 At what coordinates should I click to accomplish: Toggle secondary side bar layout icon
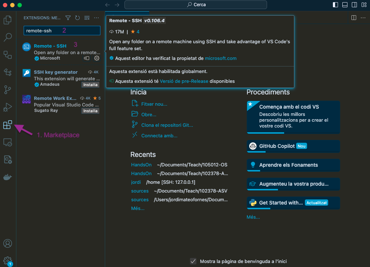point(354,5)
